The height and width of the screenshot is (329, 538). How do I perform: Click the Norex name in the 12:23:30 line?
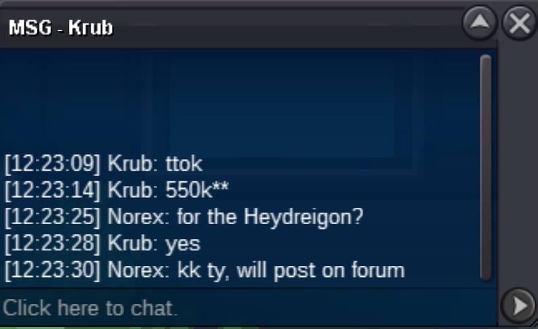tap(139, 270)
